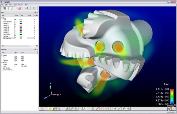The width and height of the screenshot is (177, 114).
Task: Select the Urel vector variable
Action: click(x=5, y=66)
